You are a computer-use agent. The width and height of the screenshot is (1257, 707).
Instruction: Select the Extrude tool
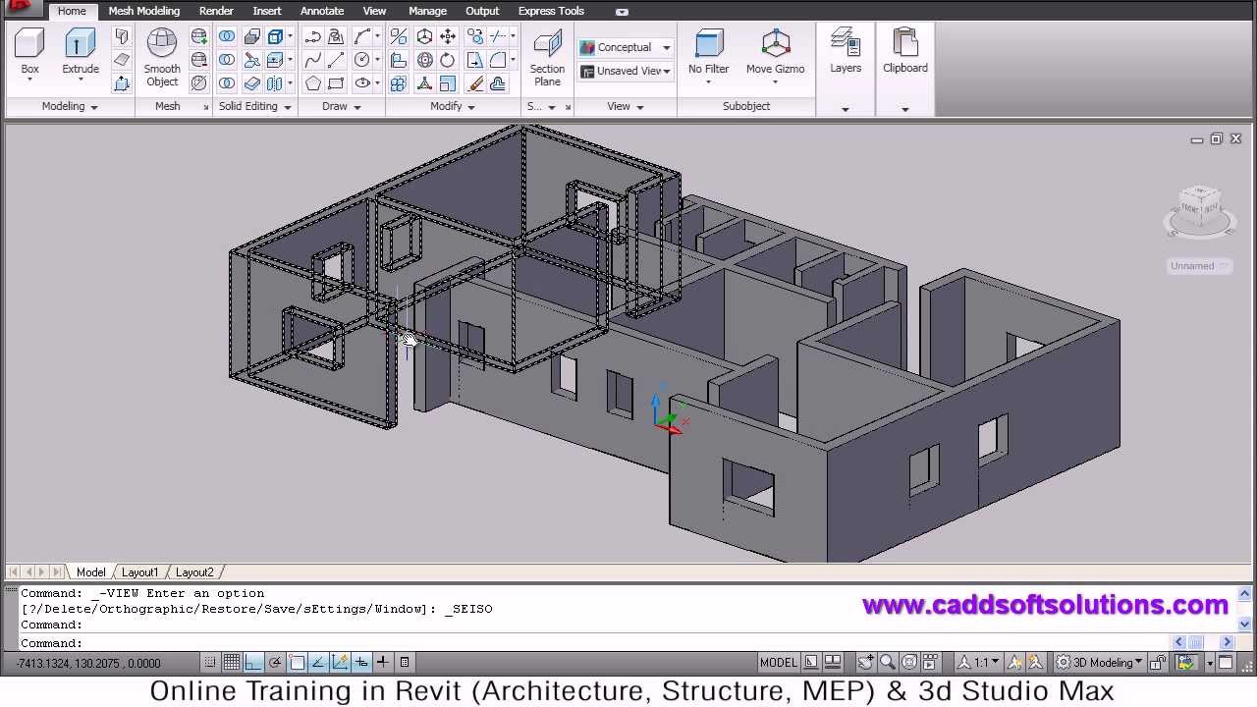pos(81,49)
